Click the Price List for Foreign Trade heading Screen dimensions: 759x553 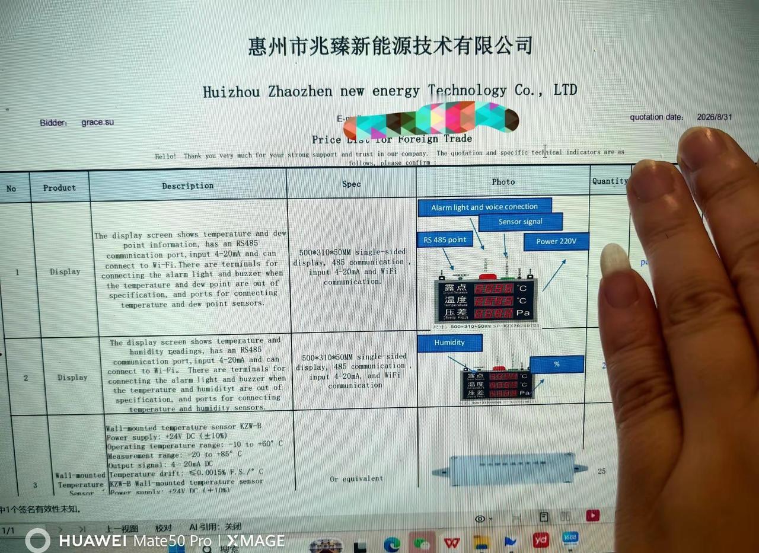pyautogui.click(x=392, y=139)
